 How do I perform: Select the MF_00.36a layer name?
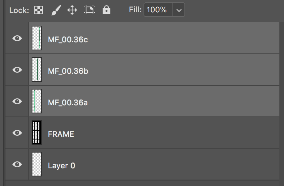pos(68,103)
